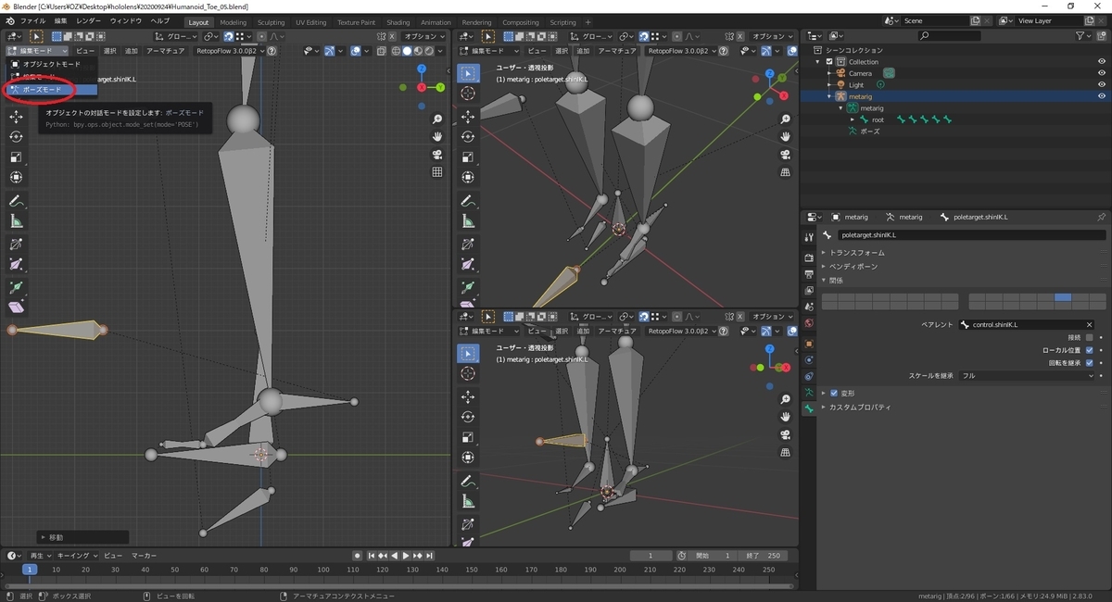Hide the Light object in outliner

point(1102,84)
